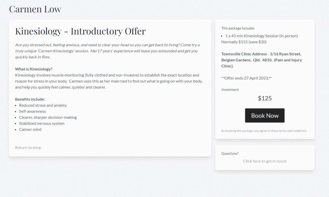The width and height of the screenshot is (329, 197).
Task: Click here to get in touch link
Action: (265, 161)
